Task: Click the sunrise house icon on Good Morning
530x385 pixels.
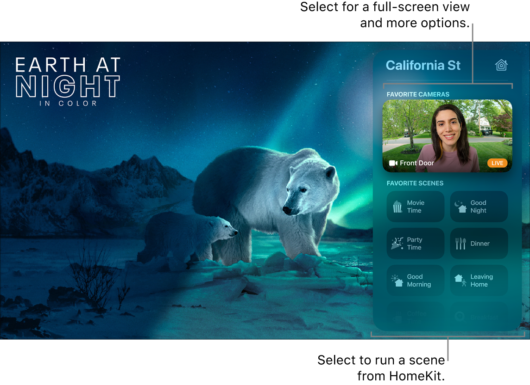Action: pos(397,280)
